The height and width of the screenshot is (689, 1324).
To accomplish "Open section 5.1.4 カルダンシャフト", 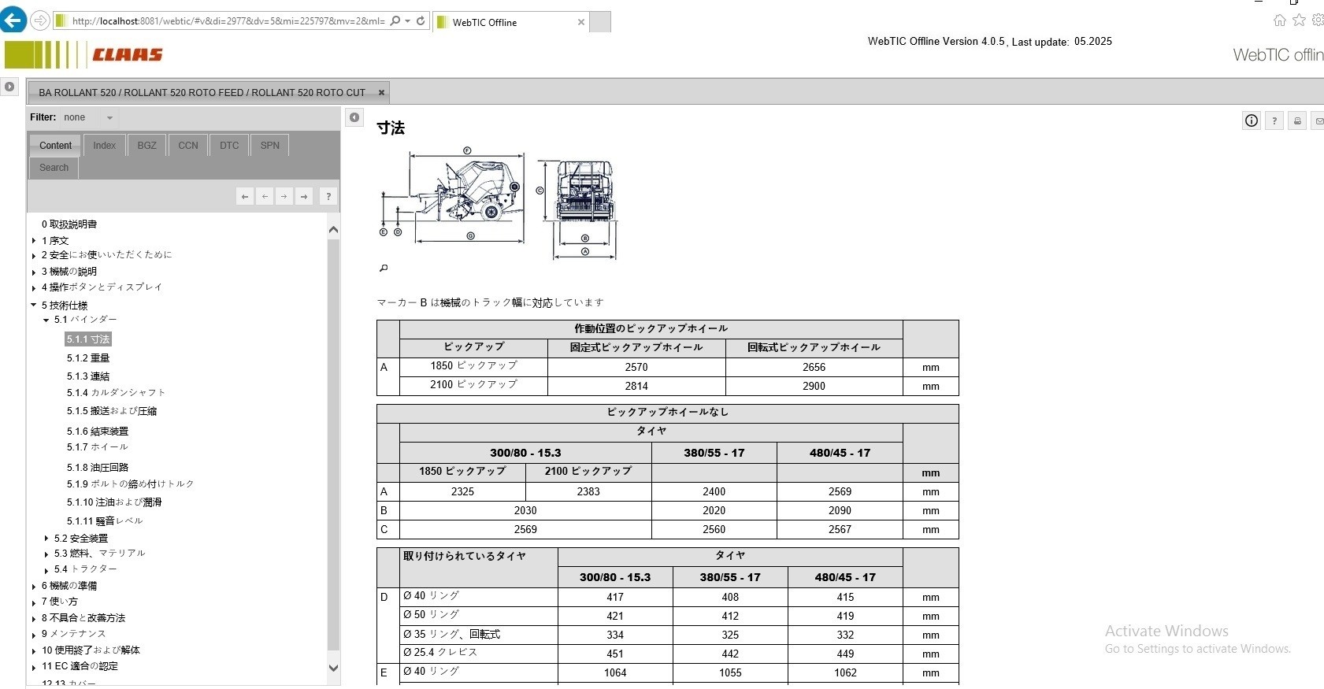I will point(116,392).
